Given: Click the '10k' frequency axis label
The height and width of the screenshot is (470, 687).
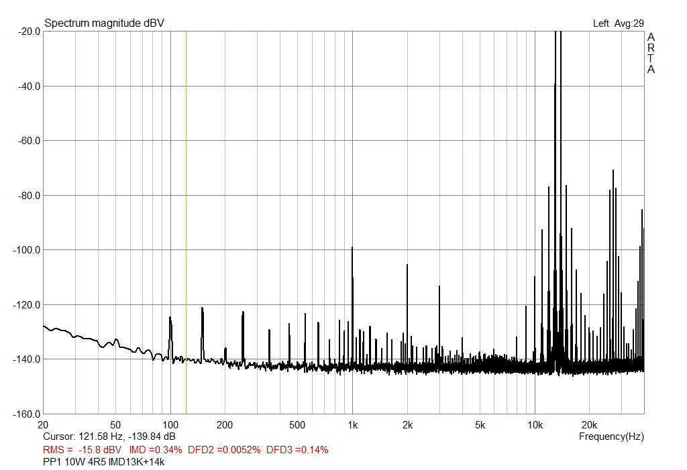Looking at the screenshot, I should point(535,425).
